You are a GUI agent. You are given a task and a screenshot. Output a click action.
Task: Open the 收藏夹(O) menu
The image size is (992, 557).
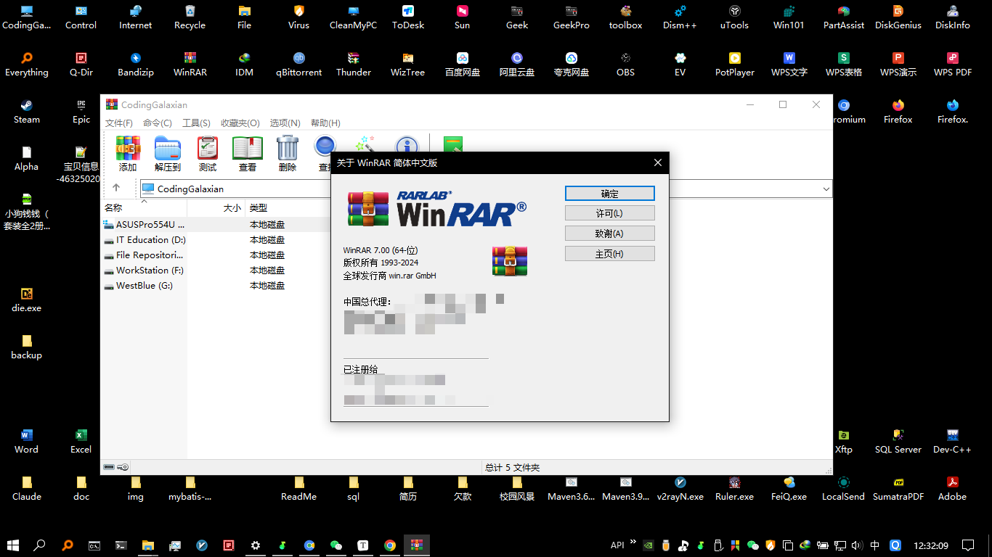[x=240, y=123]
